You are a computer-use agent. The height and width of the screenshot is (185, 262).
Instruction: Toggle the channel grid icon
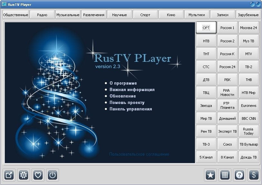(x=225, y=175)
